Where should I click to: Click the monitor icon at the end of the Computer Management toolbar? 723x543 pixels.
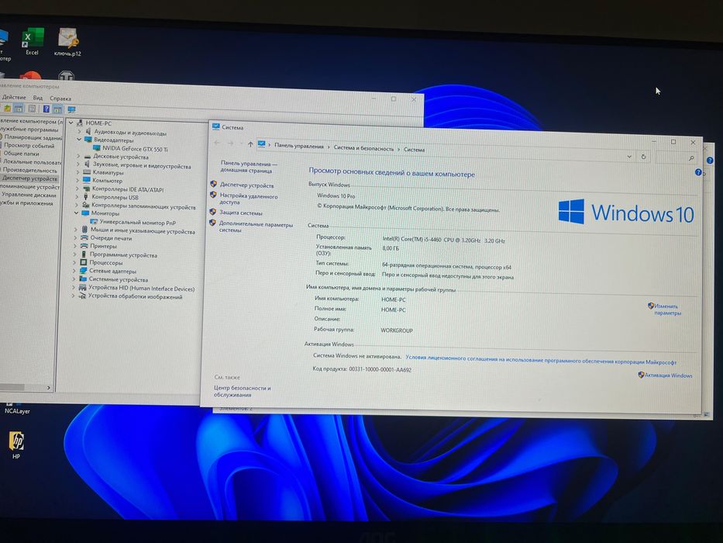(71, 110)
